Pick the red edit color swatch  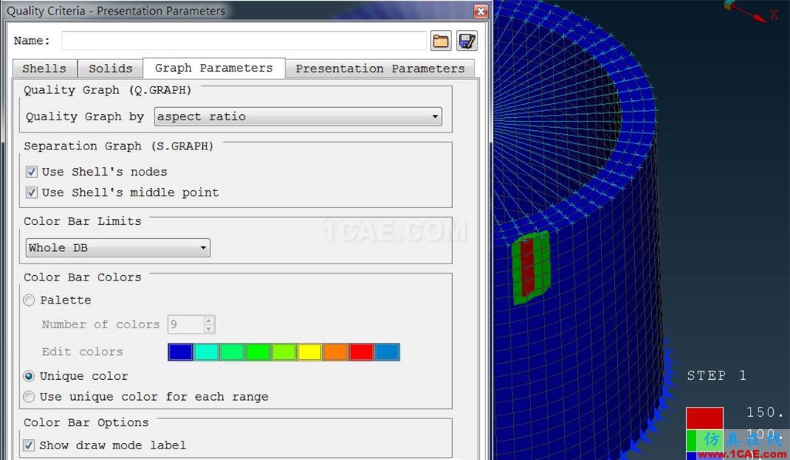tap(361, 352)
